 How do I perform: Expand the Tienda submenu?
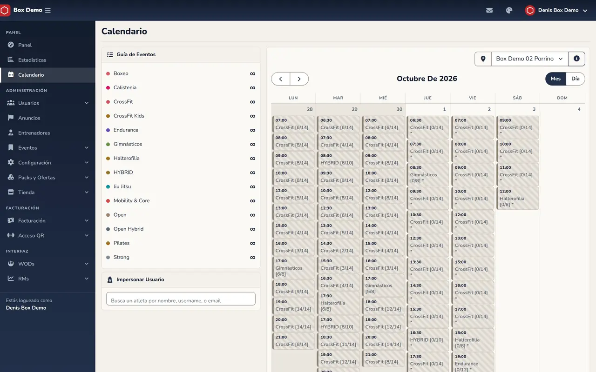click(x=47, y=193)
